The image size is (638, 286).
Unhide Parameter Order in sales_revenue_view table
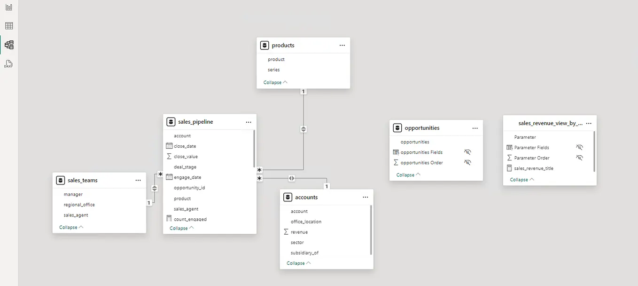pos(580,158)
